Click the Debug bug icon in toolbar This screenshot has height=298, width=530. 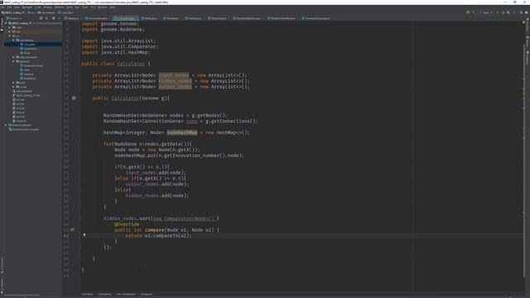(x=503, y=12)
